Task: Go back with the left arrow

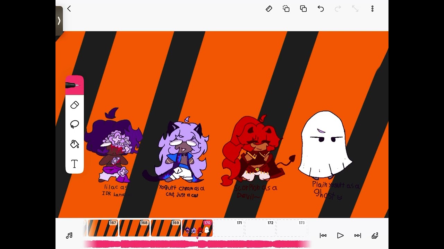Action: coord(69,9)
